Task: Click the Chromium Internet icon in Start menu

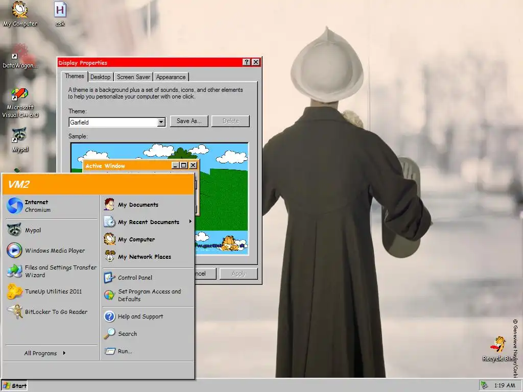Action: point(15,206)
